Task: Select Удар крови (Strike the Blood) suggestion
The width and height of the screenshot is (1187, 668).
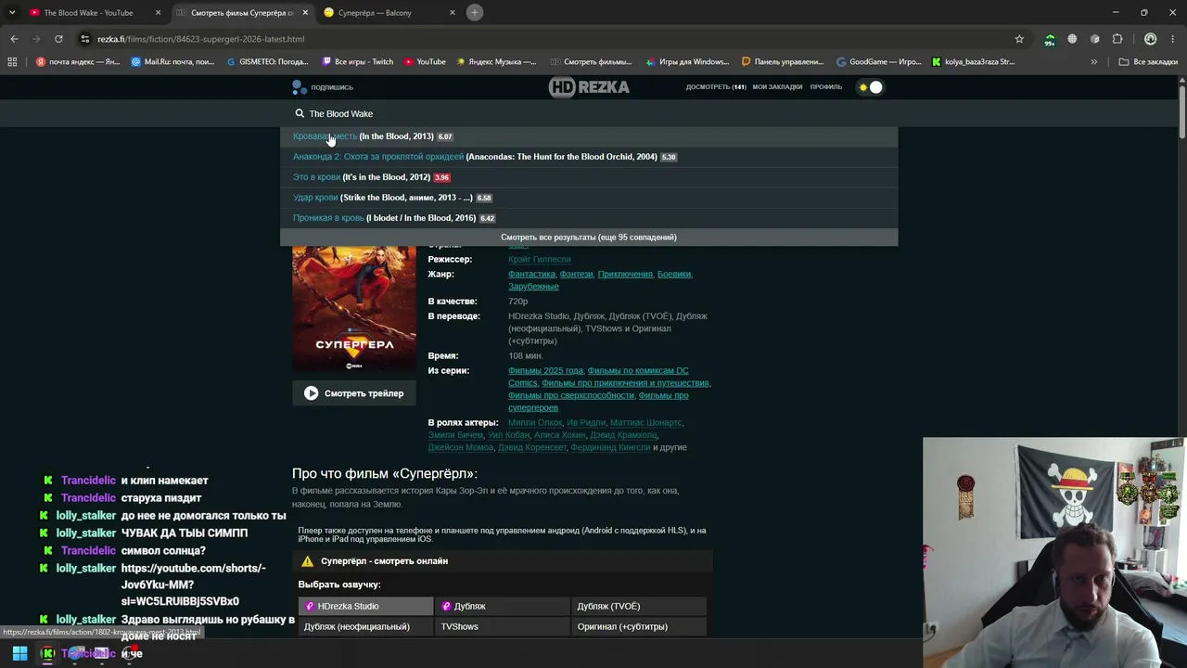Action: 589,198
